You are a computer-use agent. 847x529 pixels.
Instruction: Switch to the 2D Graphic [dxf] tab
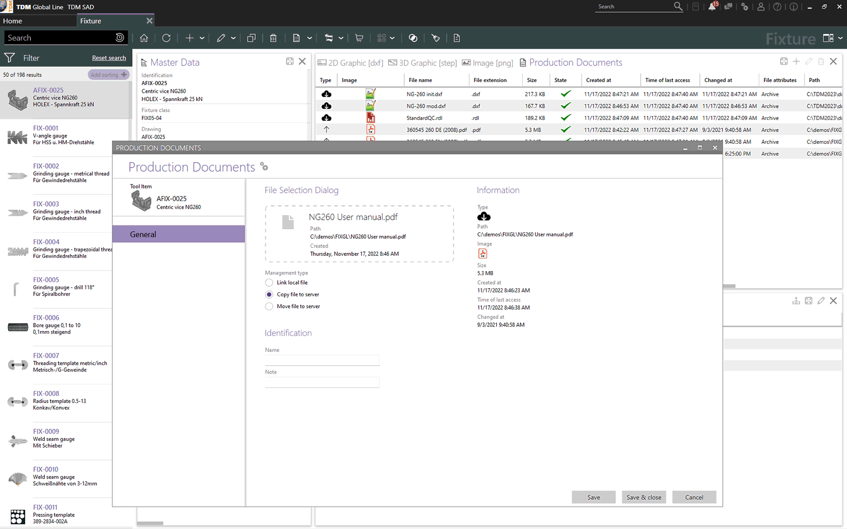pos(350,63)
